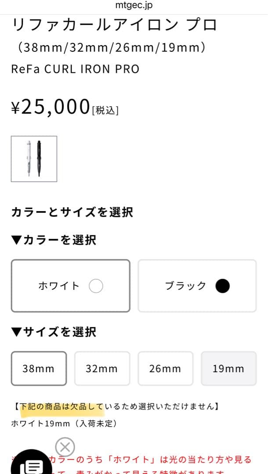Click the black filled circle icon beside ブラック
The width and height of the screenshot is (268, 474).
pyautogui.click(x=222, y=285)
